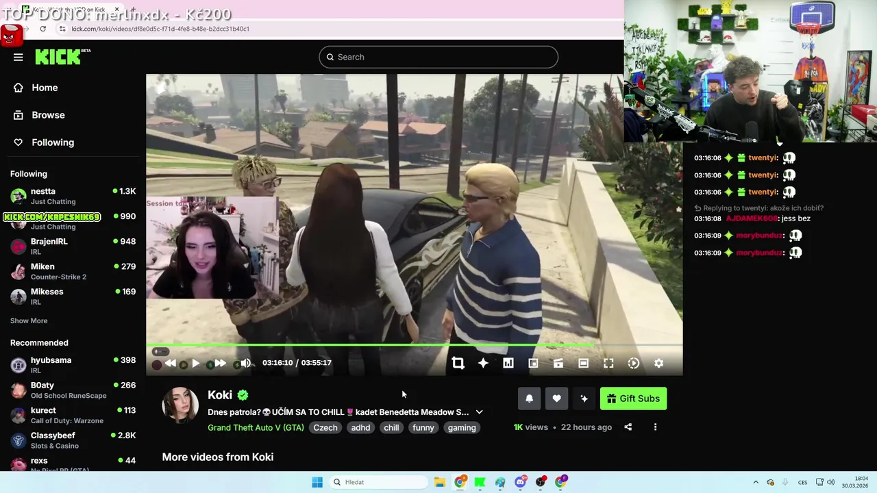Expand followed channels with Show More
This screenshot has width=877, height=493.
coord(29,320)
